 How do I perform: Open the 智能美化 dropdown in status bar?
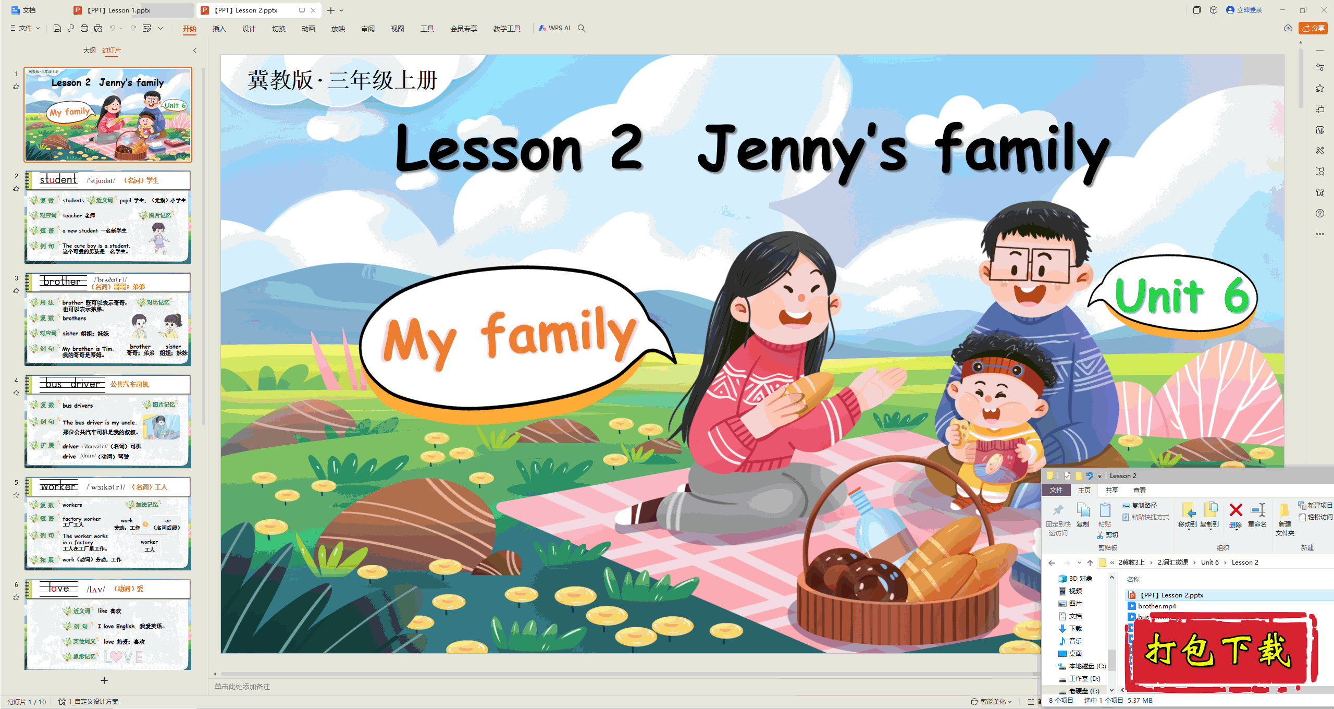click(992, 701)
